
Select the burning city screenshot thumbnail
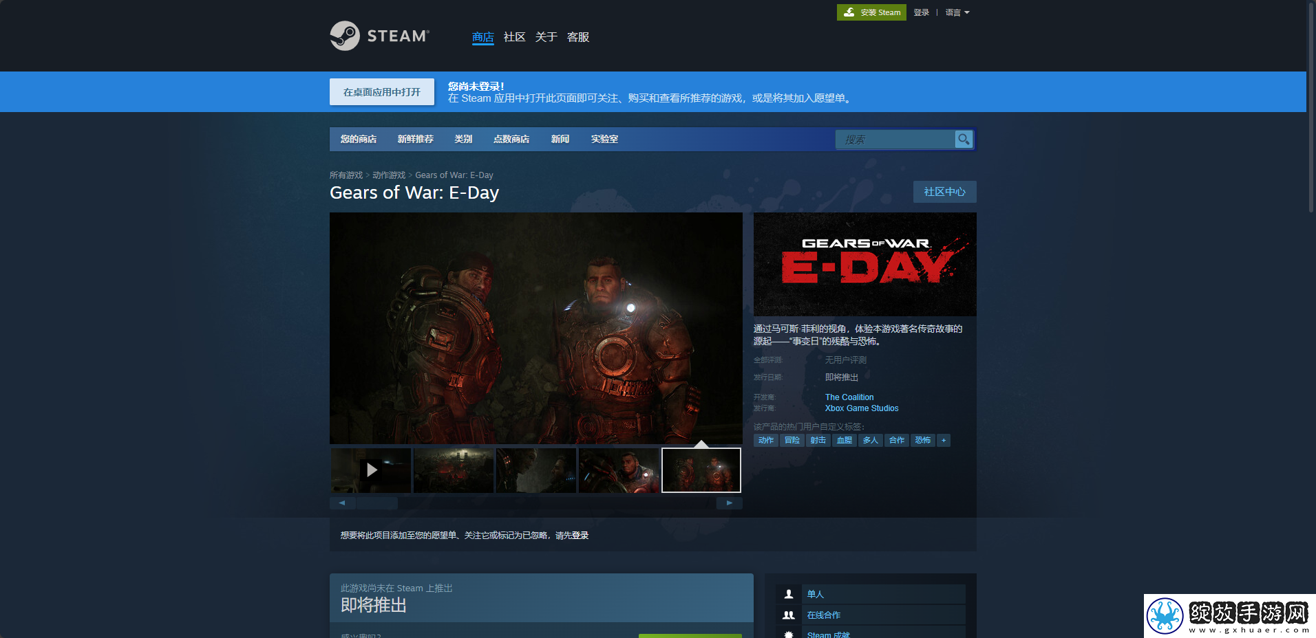point(454,470)
